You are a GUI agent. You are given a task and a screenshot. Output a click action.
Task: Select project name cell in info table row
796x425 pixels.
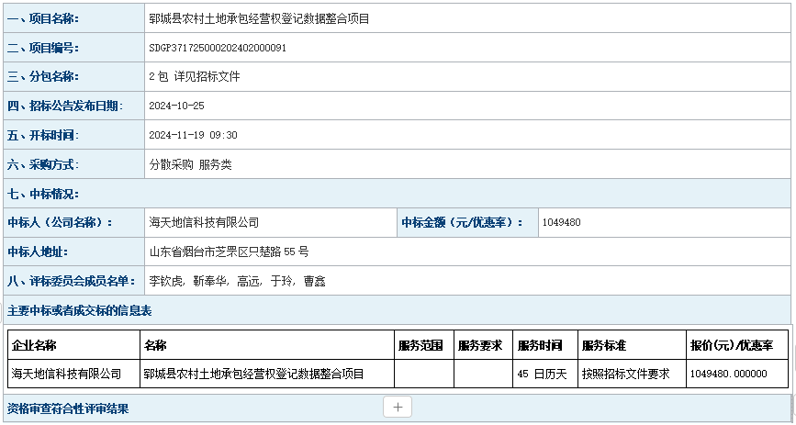(254, 375)
